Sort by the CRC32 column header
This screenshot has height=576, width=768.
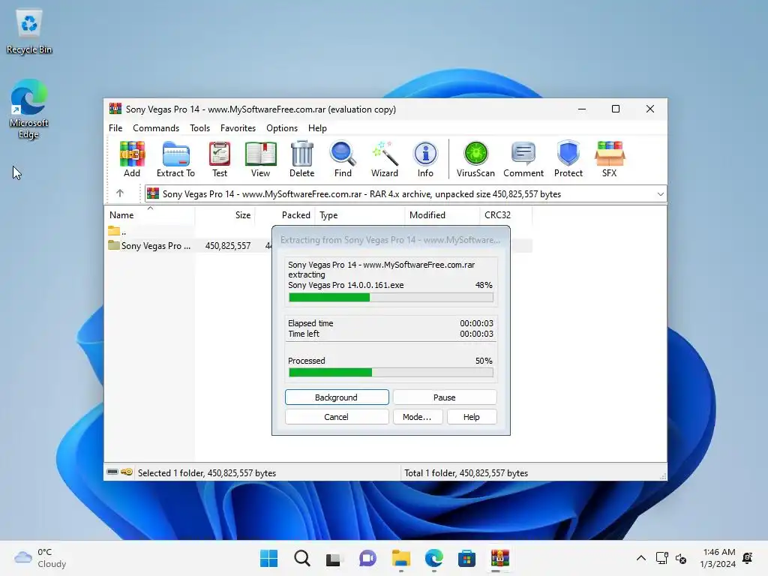coord(506,215)
